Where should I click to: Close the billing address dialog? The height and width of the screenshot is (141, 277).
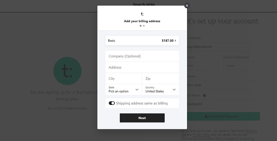187,6
